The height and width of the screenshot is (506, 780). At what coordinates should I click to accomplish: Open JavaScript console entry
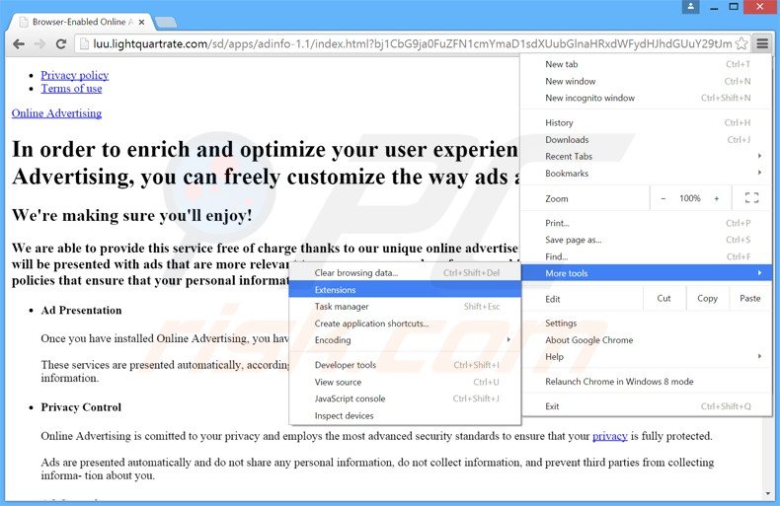pos(405,398)
